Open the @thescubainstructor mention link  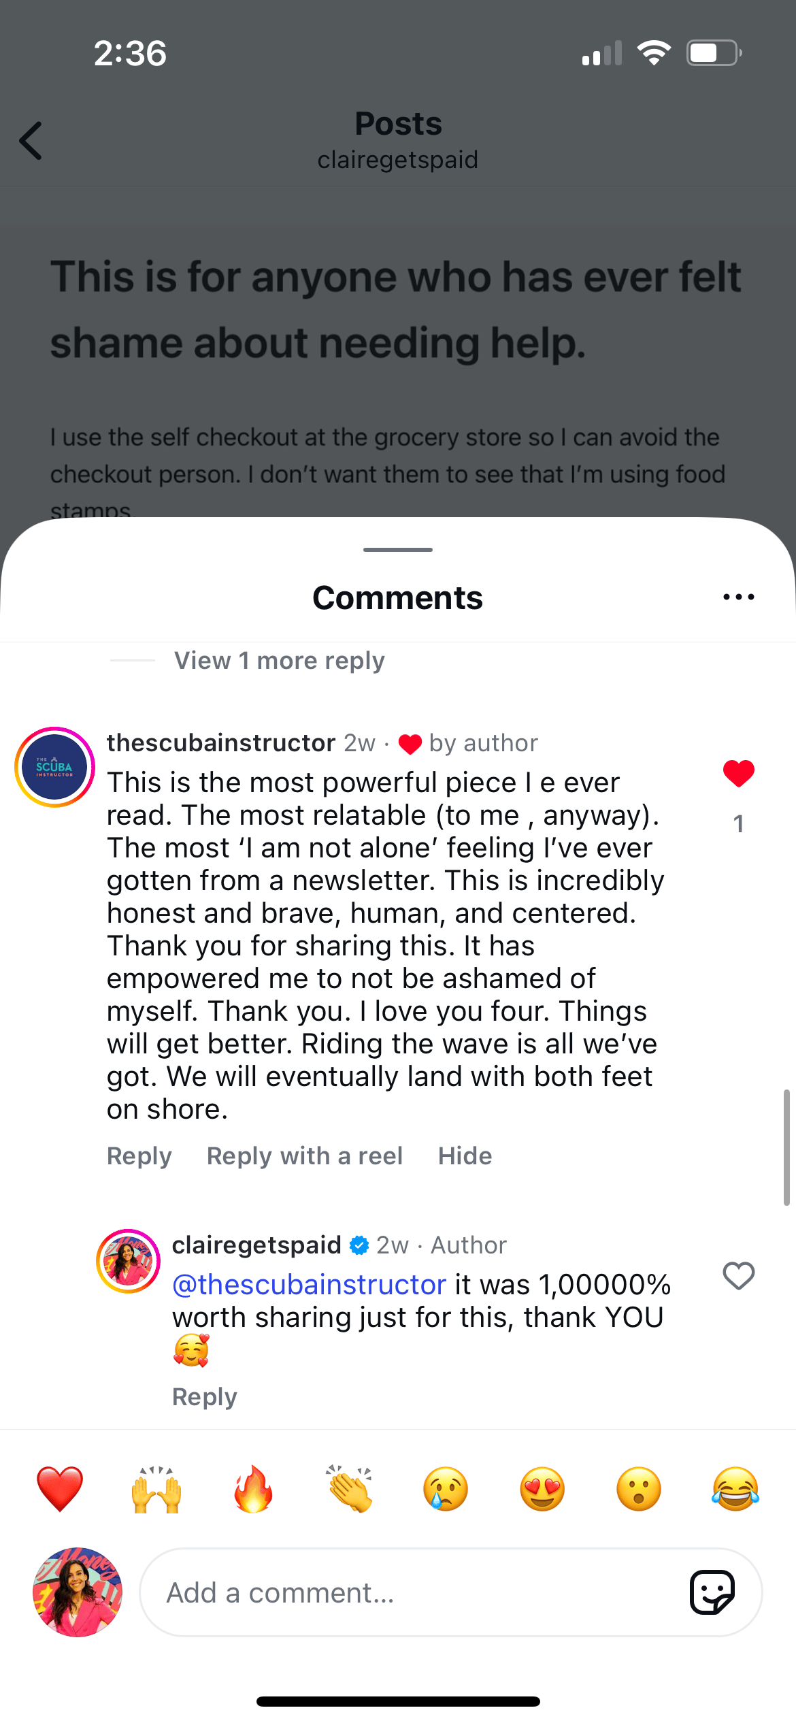click(x=309, y=1285)
